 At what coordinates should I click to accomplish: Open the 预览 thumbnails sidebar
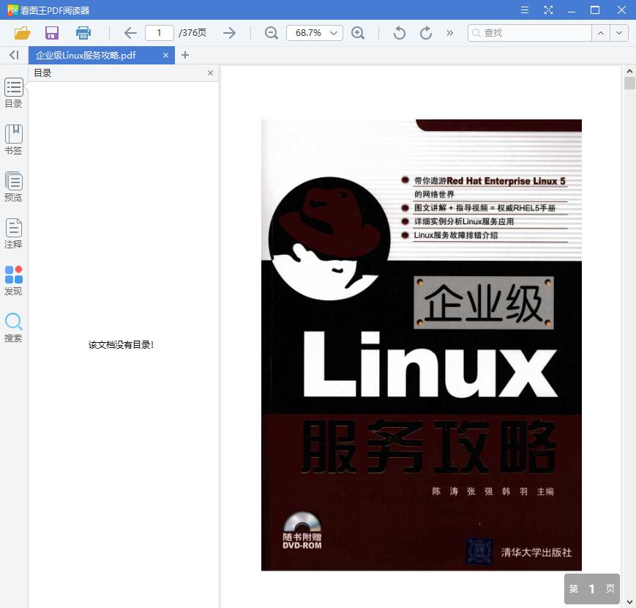click(13, 187)
